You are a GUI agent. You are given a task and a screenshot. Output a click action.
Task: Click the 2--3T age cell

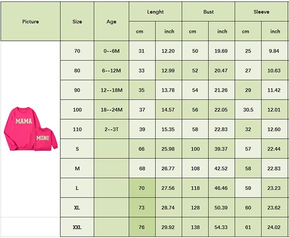tap(111, 129)
